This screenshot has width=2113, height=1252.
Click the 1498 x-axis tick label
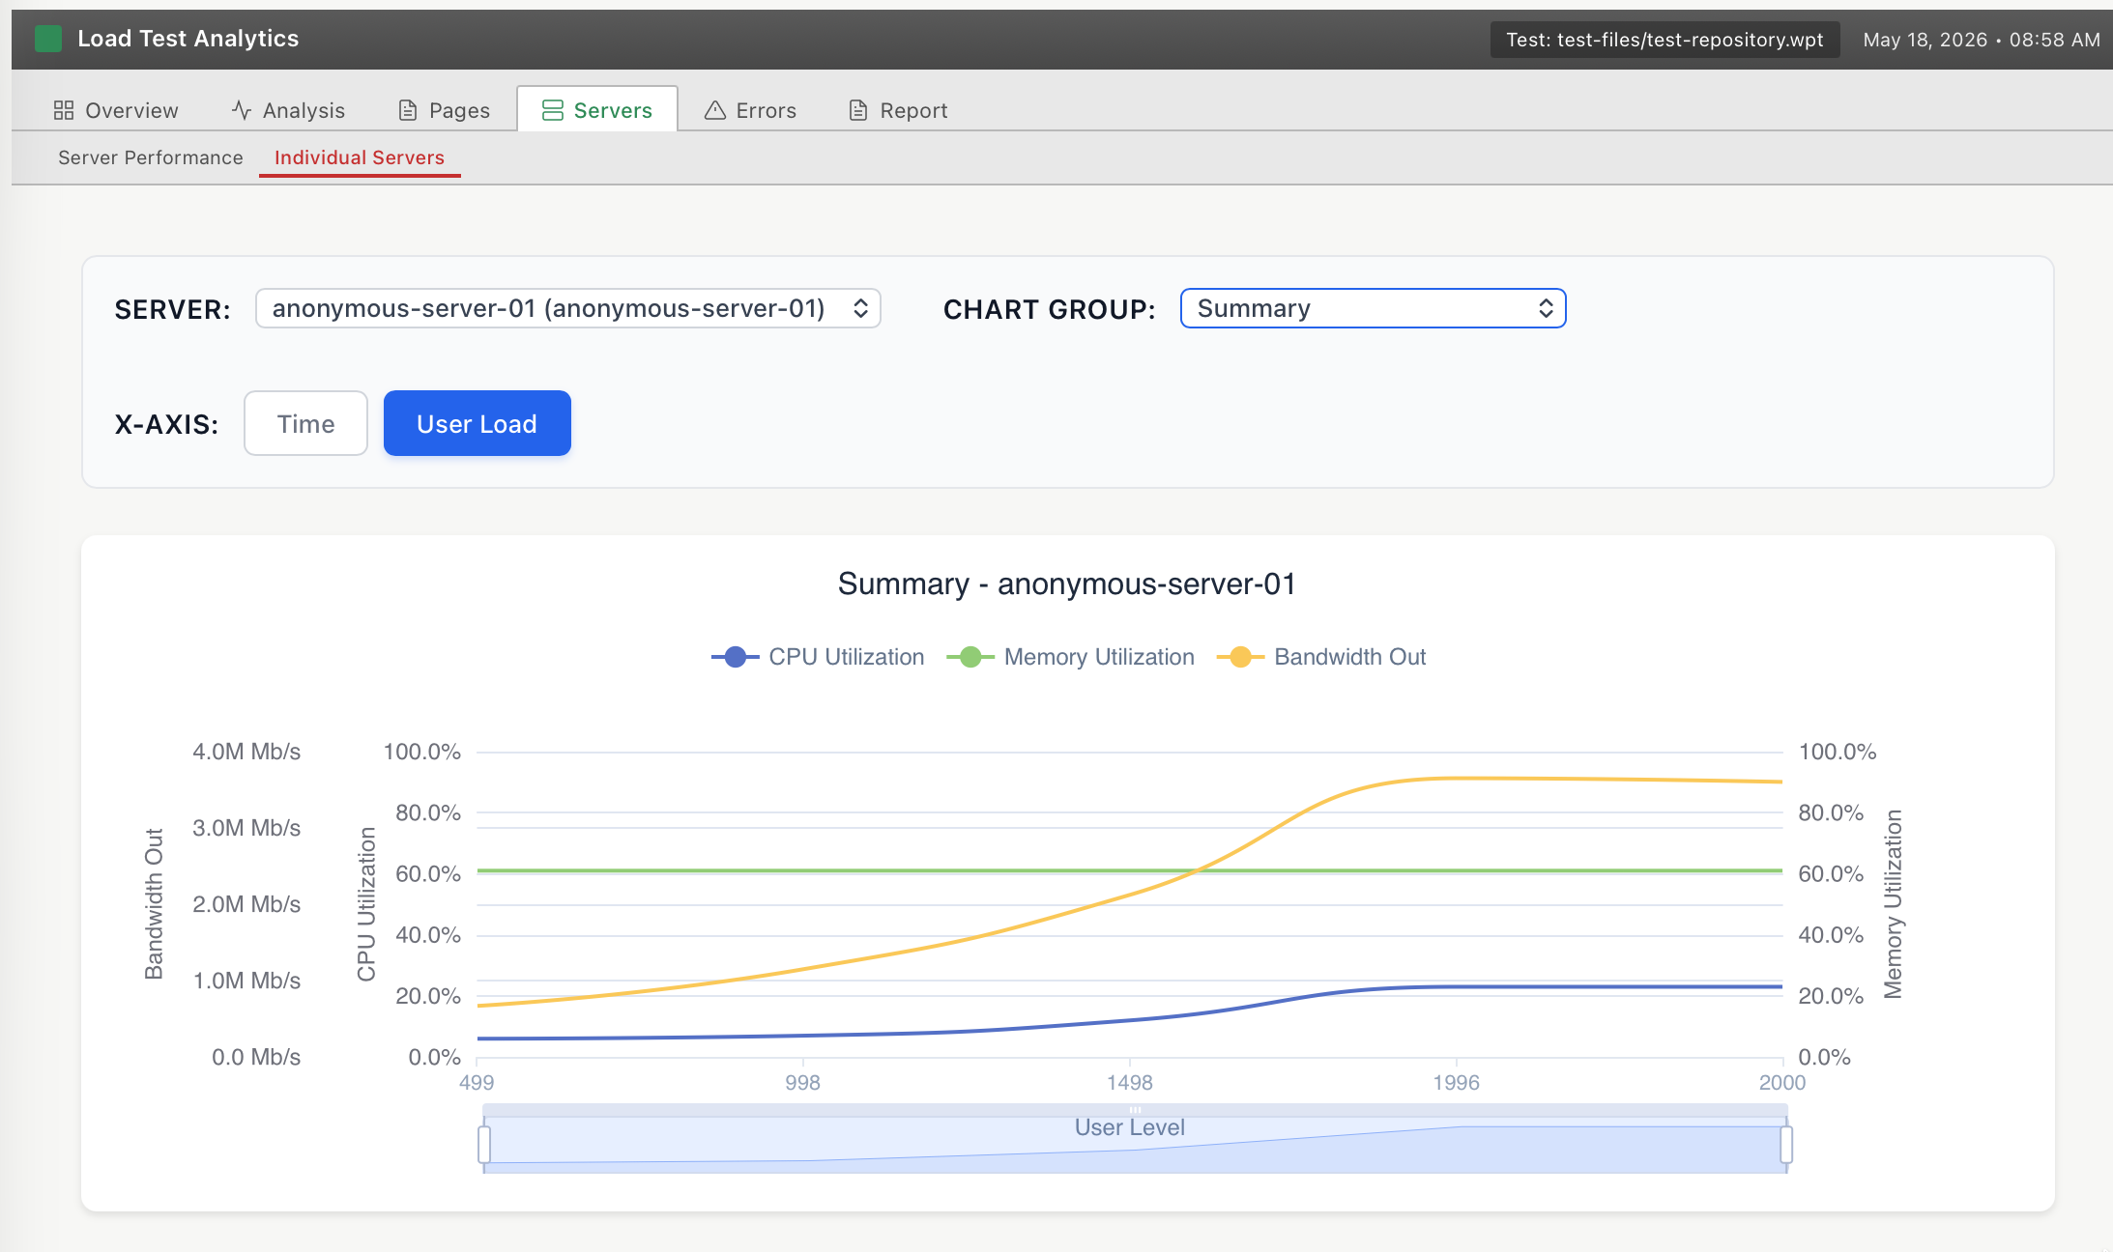coord(1130,1082)
